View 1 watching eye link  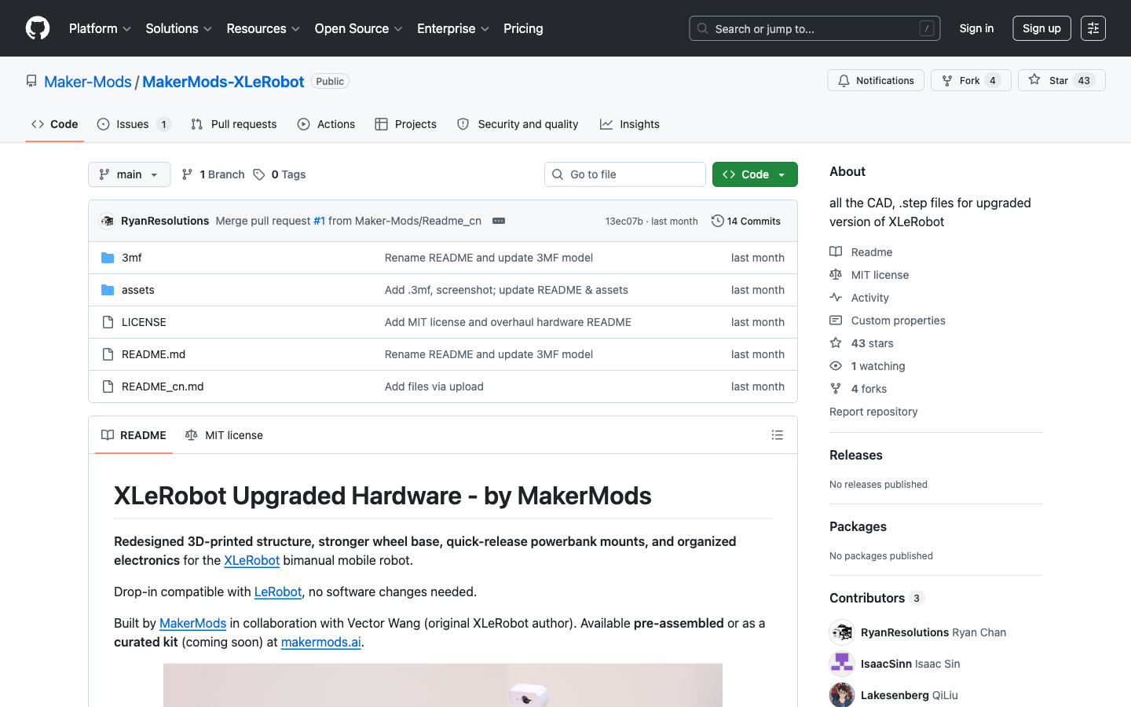[x=868, y=366]
